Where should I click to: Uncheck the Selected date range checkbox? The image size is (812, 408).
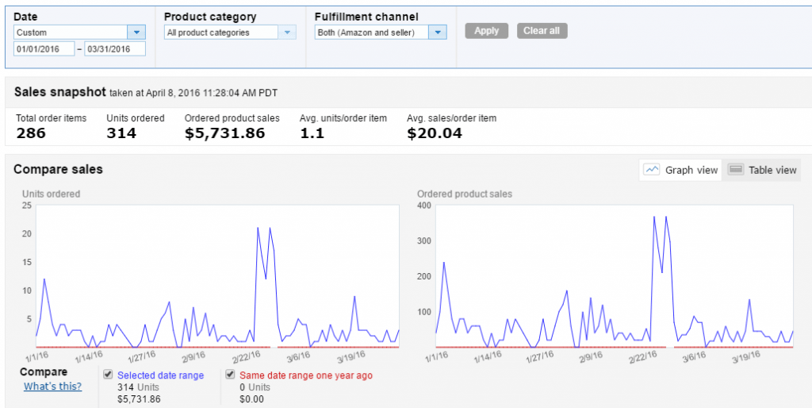(107, 375)
